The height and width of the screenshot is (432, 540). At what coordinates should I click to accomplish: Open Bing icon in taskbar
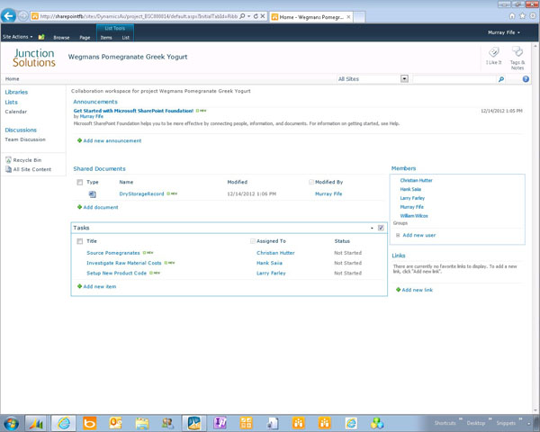tap(89, 423)
